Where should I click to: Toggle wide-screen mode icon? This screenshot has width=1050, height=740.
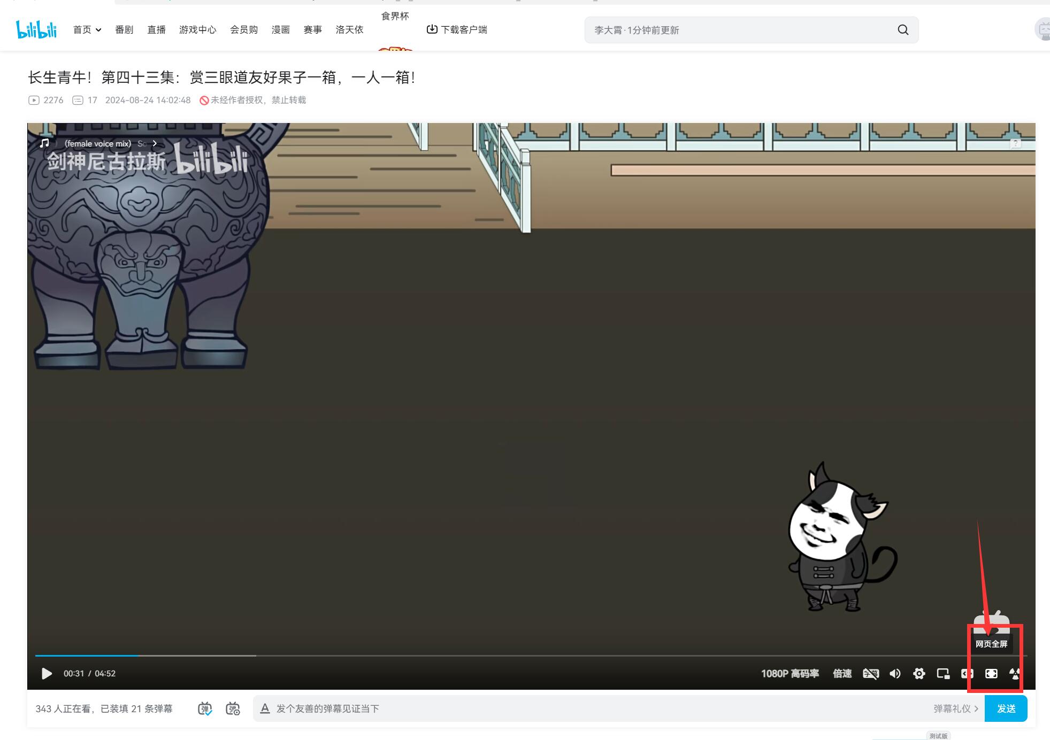[967, 674]
